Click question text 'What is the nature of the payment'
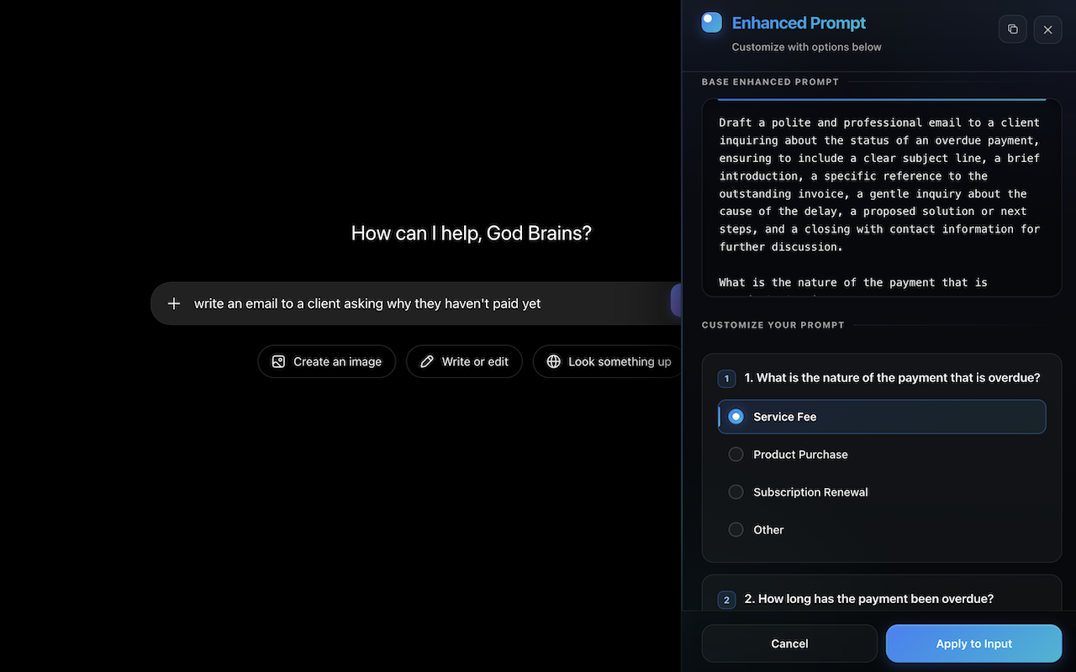The width and height of the screenshot is (1076, 672). coord(893,378)
